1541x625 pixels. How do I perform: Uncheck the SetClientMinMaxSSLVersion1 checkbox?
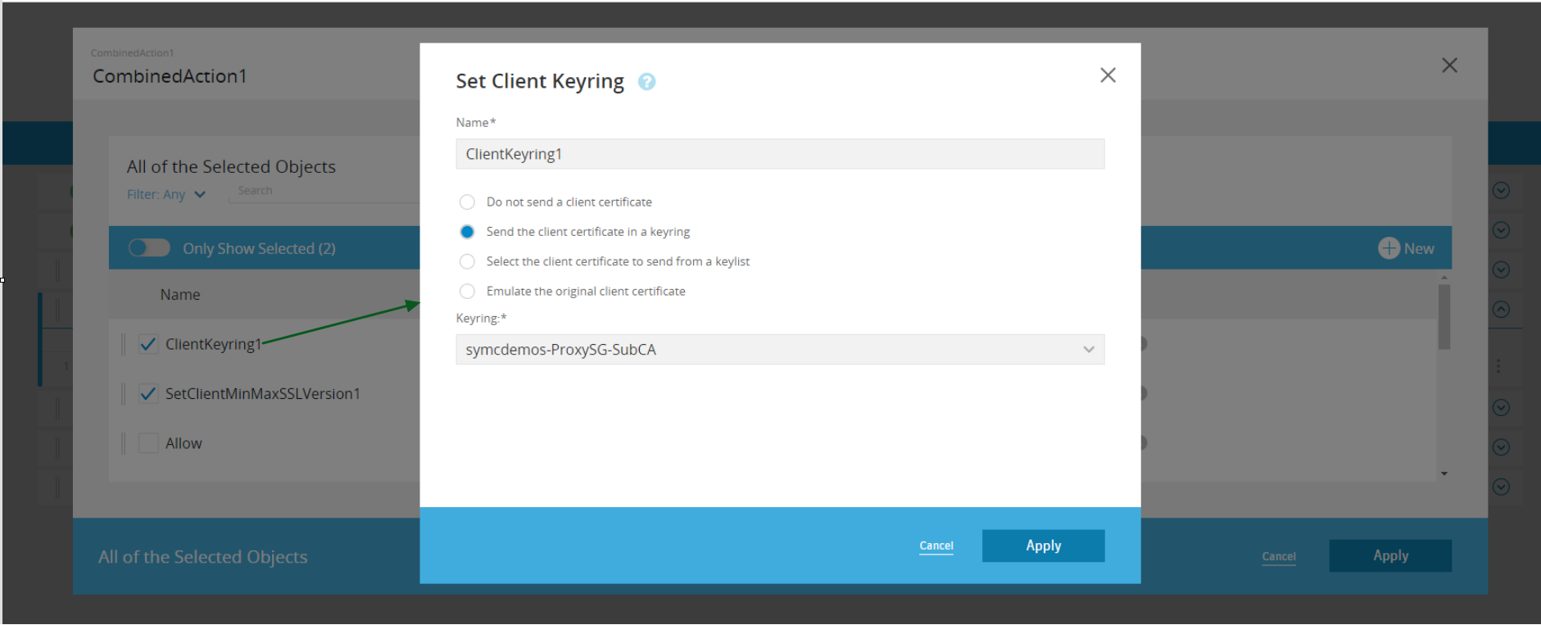(148, 394)
